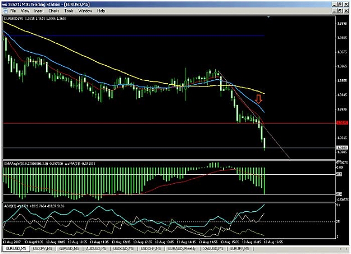The image size is (351, 254).
Task: Open the Help menu
Action: click(x=101, y=11)
